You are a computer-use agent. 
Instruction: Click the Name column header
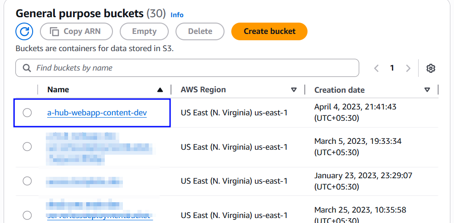click(58, 90)
